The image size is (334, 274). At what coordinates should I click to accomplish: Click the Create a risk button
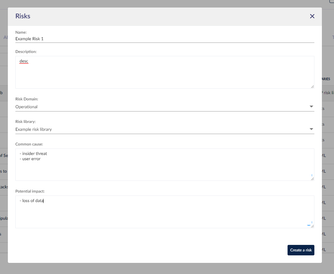point(301,250)
